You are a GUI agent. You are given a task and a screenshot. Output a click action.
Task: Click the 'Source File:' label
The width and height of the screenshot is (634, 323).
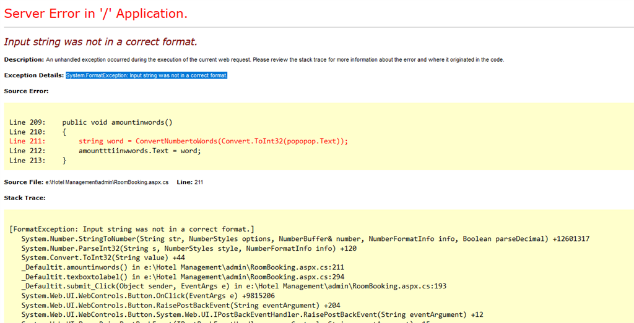(x=23, y=182)
